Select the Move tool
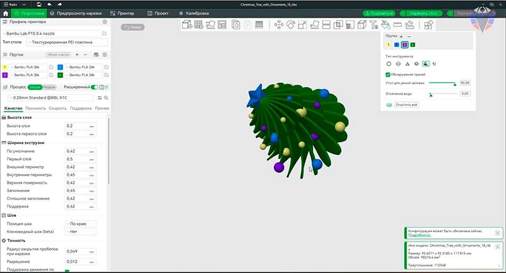Viewport: 506px width, 273px height. pyautogui.click(x=279, y=25)
